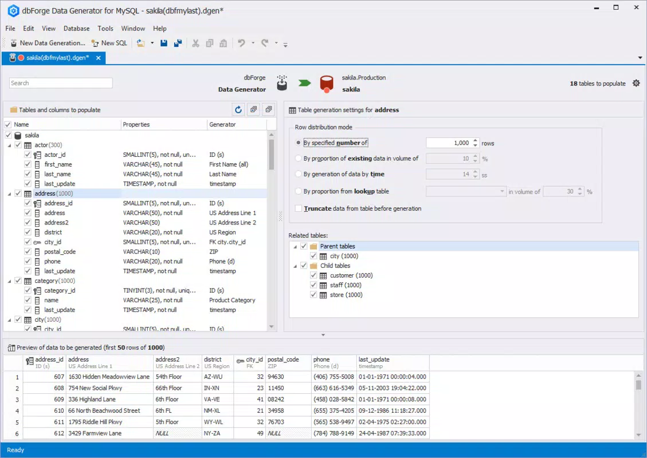Click the Cut scissors icon

(195, 43)
